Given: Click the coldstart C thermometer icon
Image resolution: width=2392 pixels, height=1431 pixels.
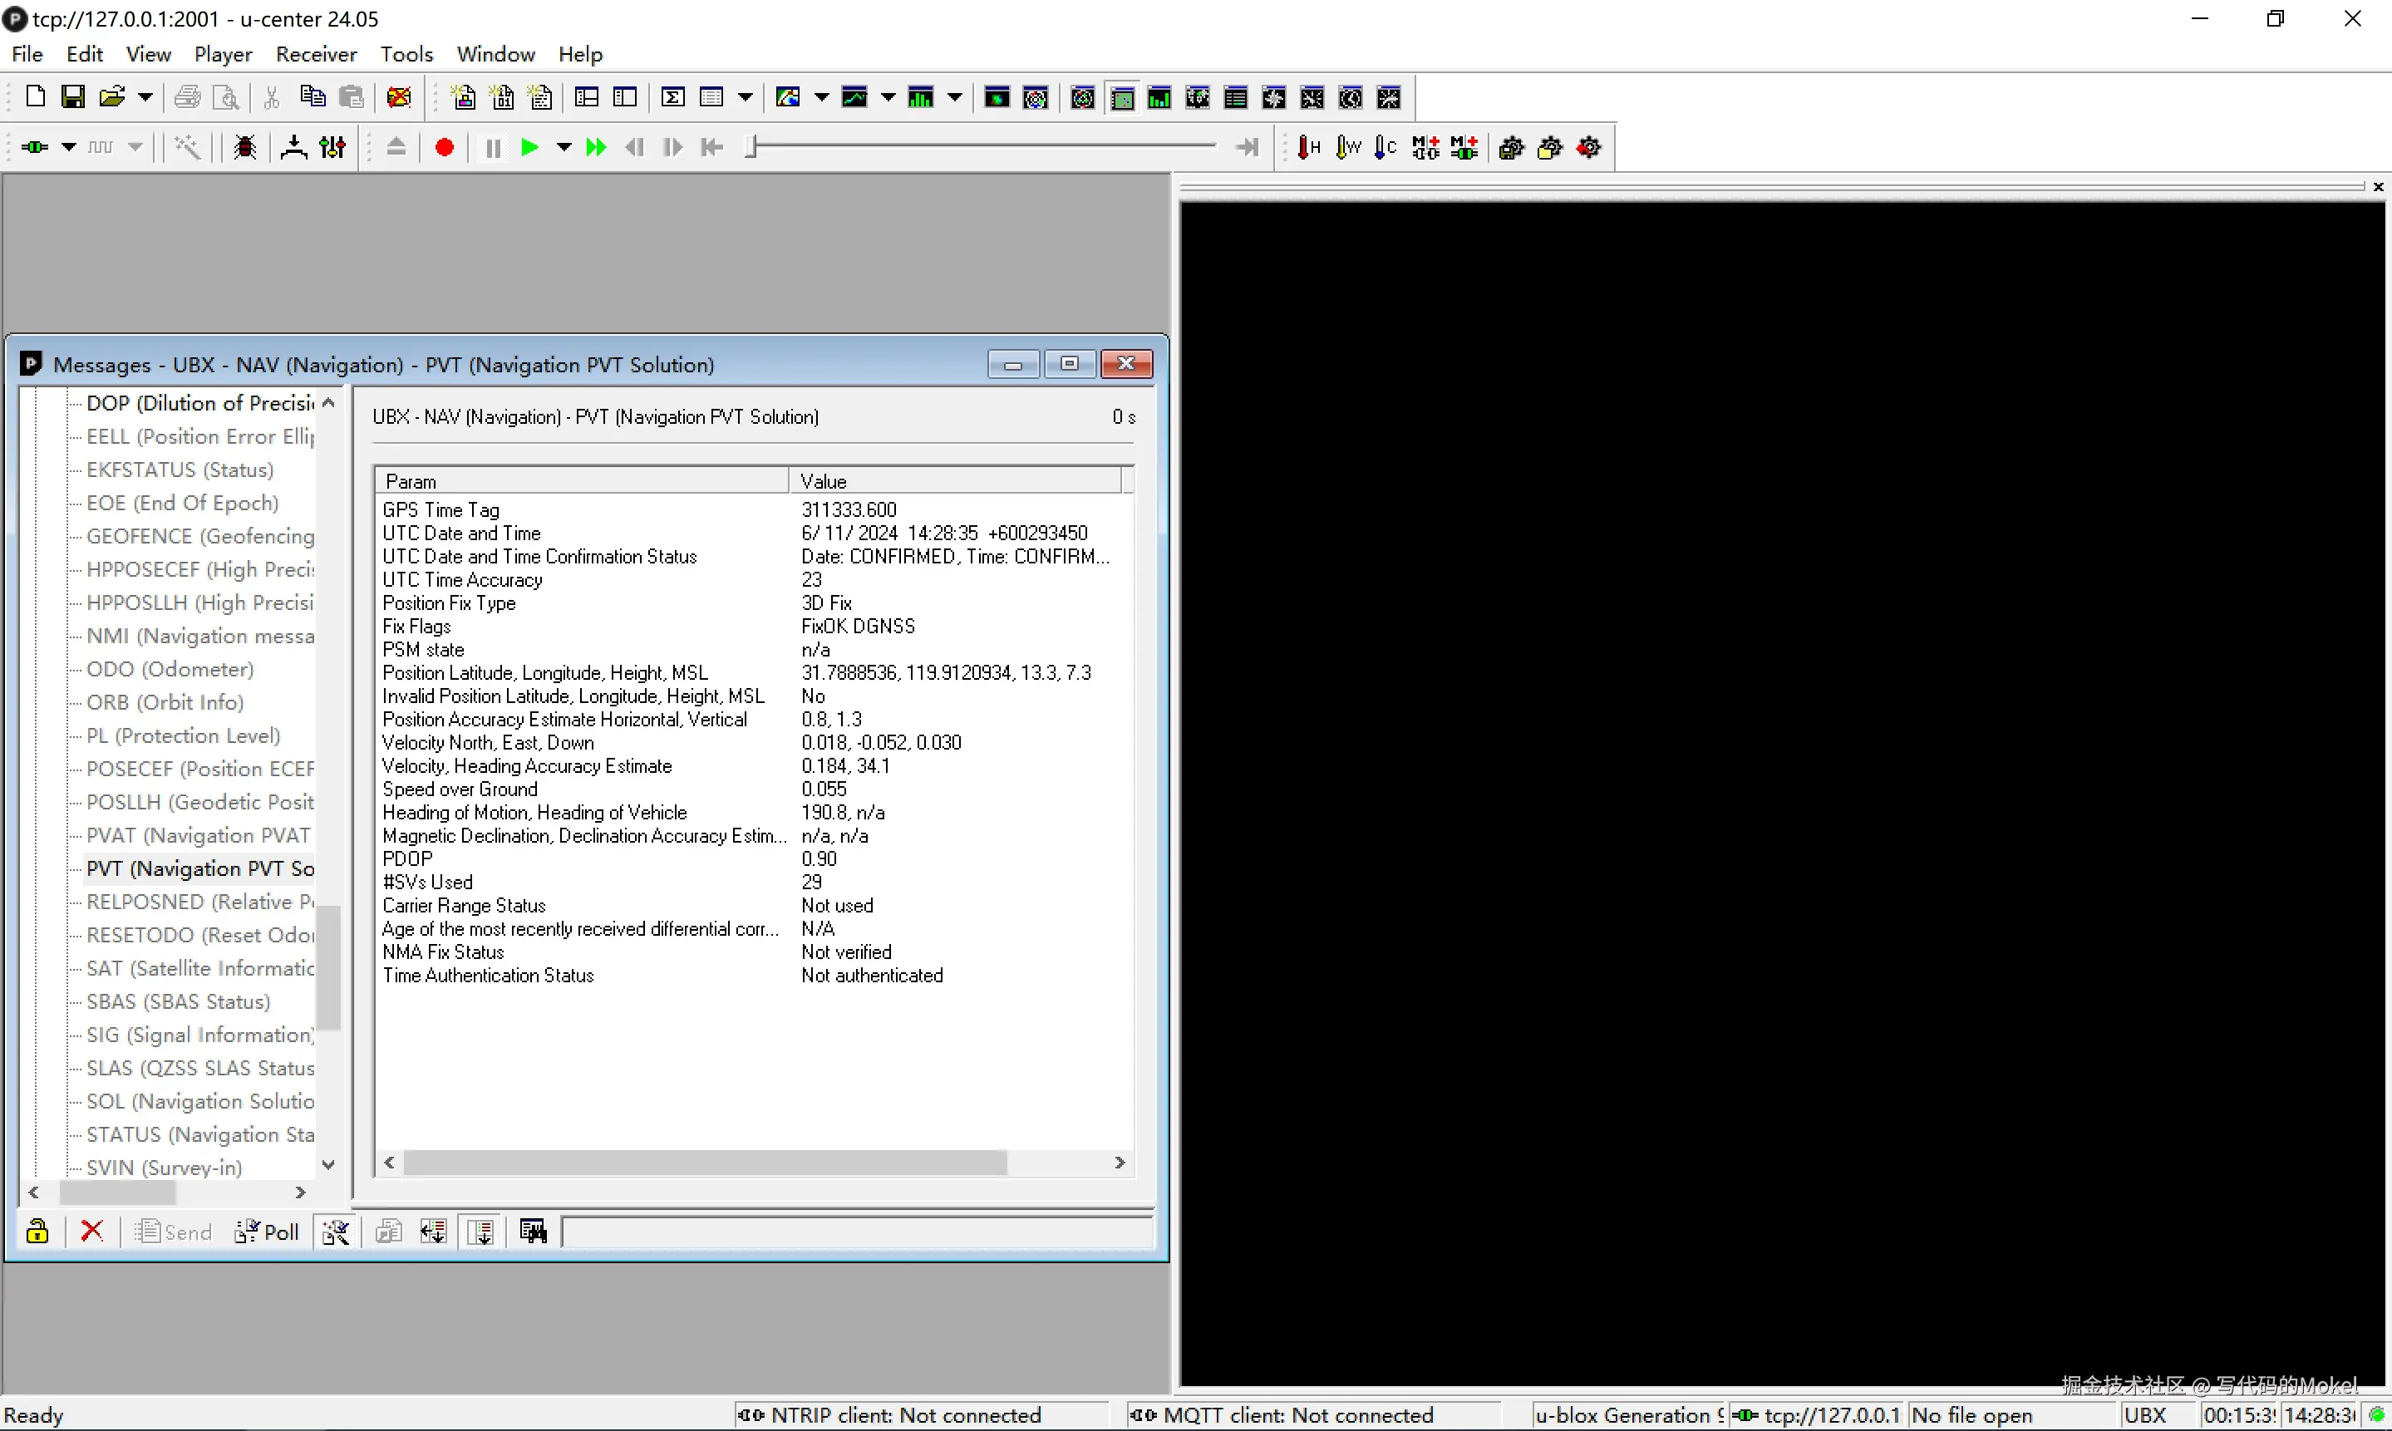Looking at the screenshot, I should 1385,148.
